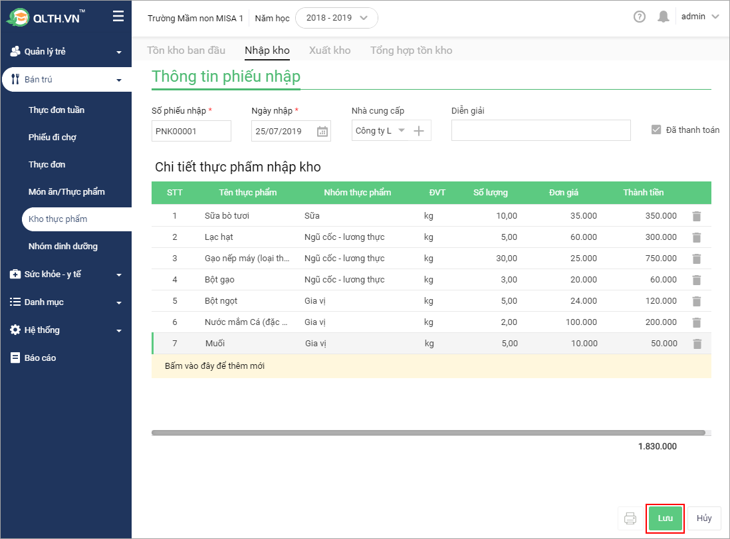Toggle the Đã thanh toán checkbox

pos(656,130)
